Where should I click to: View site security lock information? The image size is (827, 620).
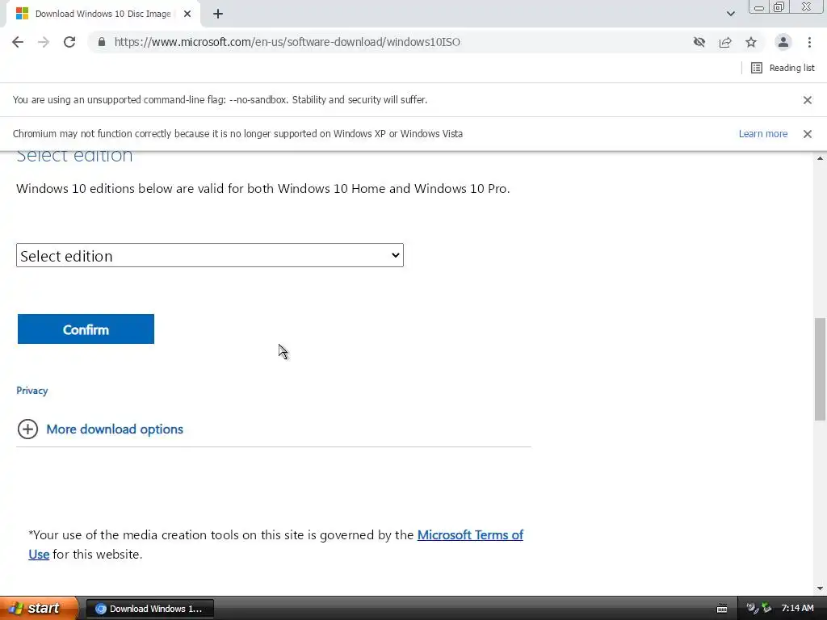click(101, 42)
